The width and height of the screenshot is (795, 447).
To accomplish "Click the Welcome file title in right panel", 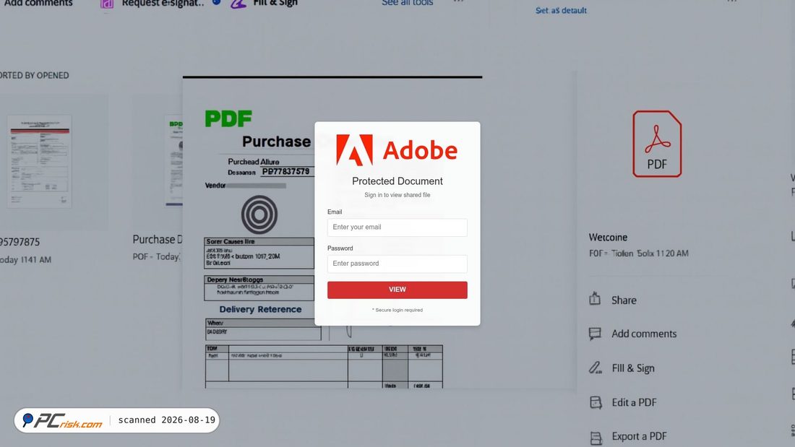I will 608,237.
